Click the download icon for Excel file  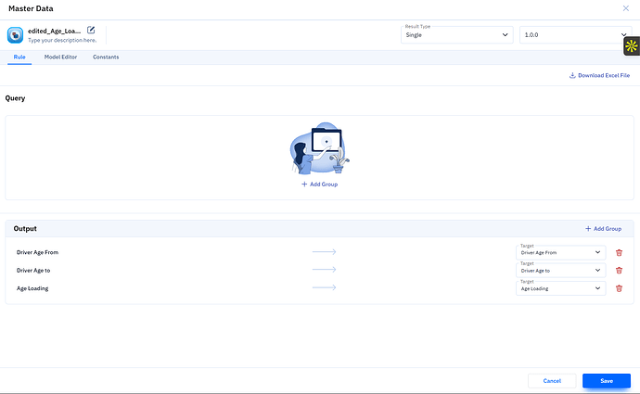pos(572,75)
